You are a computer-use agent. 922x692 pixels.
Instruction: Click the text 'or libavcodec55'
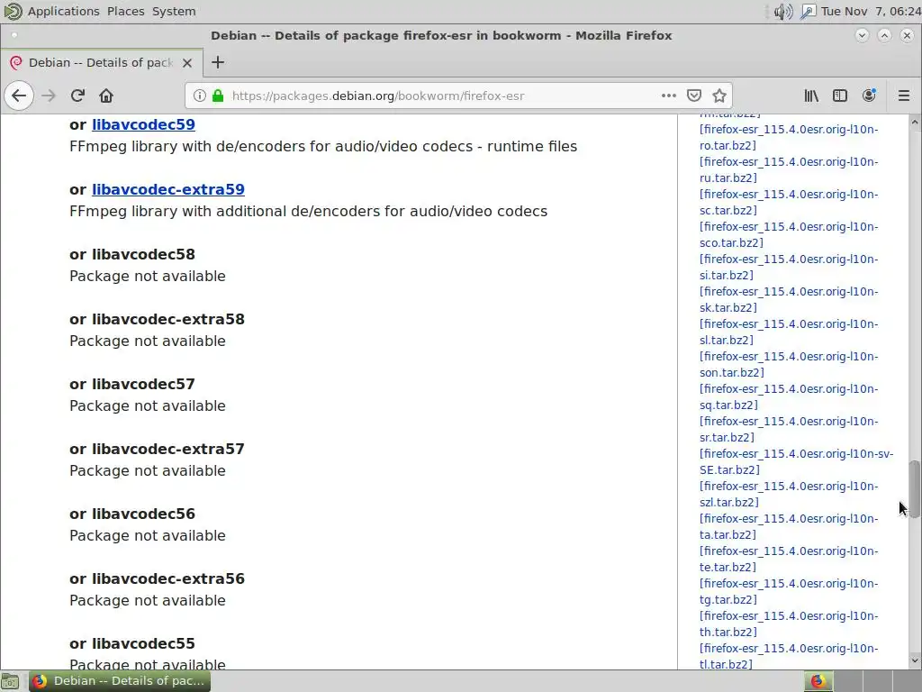[x=132, y=643]
